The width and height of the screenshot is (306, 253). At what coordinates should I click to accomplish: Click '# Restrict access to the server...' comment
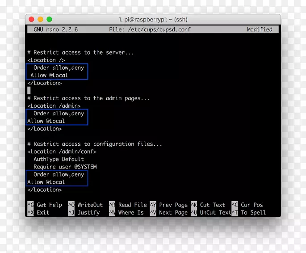(80, 52)
